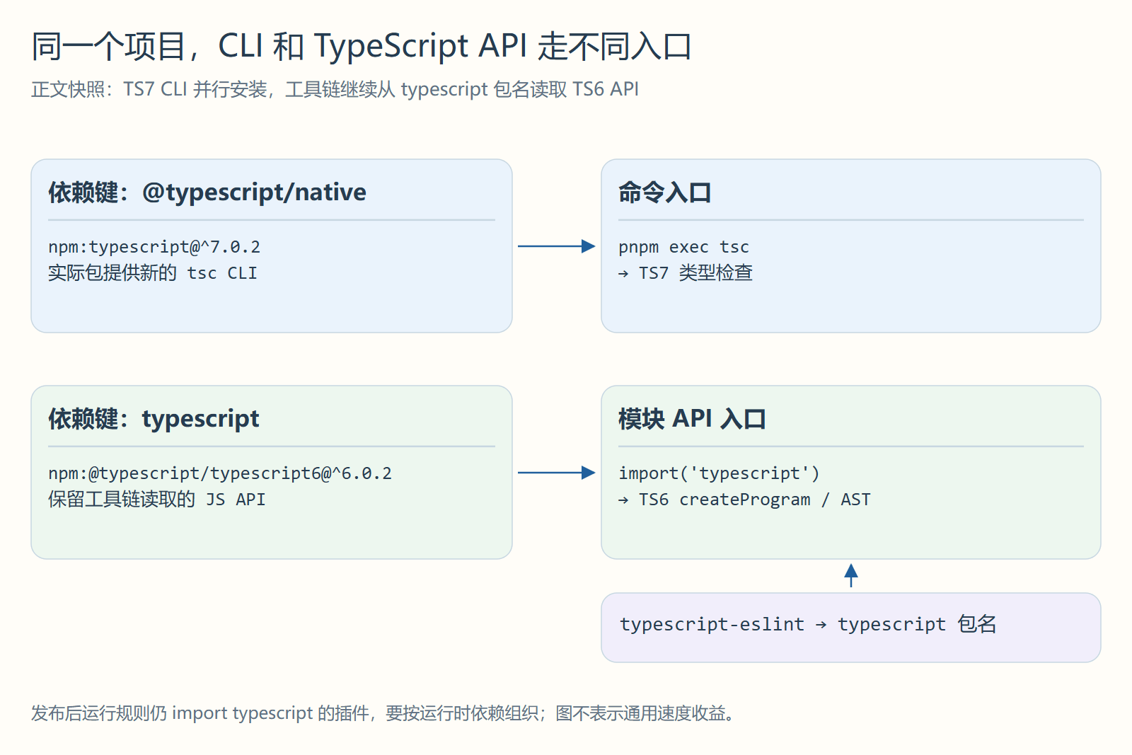Select the "pnpm exec tsc" command text
The image size is (1132, 755).
pos(683,247)
